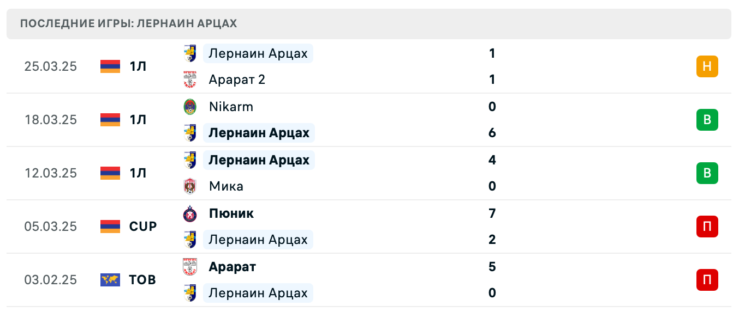Click the Последние игры section header
This screenshot has height=318, width=739.
tap(129, 24)
